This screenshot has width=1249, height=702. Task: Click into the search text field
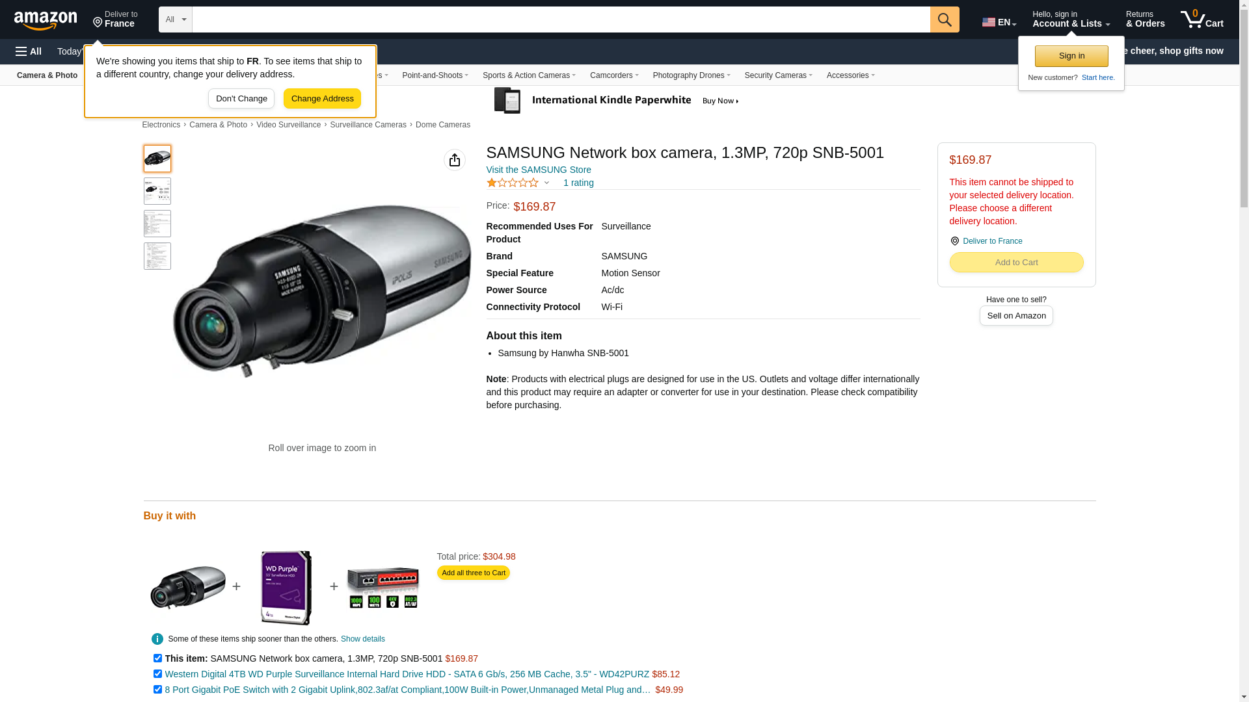click(560, 19)
